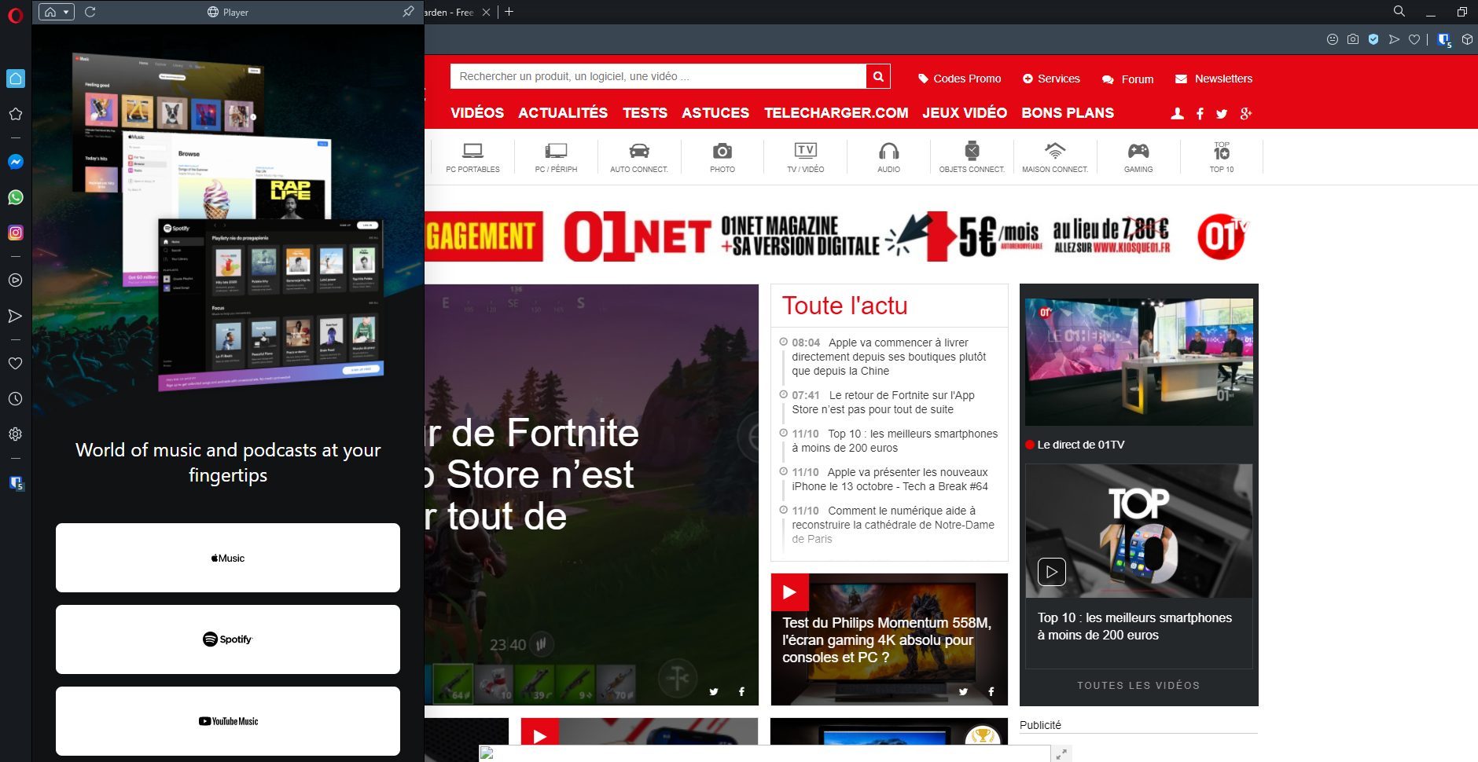
Task: Open JEUX VIDÉO menu
Action: point(965,113)
